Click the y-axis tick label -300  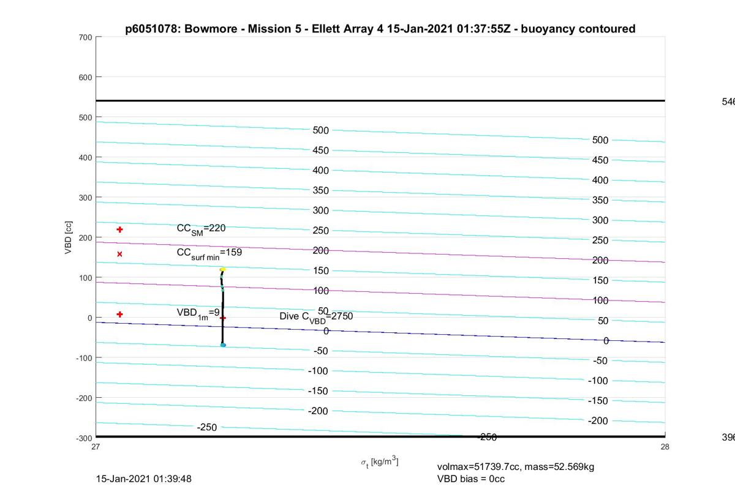click(x=84, y=438)
